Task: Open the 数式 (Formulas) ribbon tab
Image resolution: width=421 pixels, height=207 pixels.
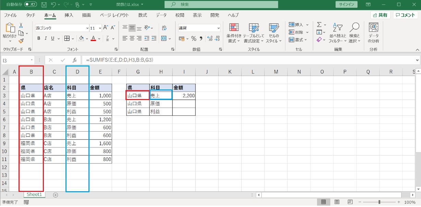Action: click(x=143, y=15)
